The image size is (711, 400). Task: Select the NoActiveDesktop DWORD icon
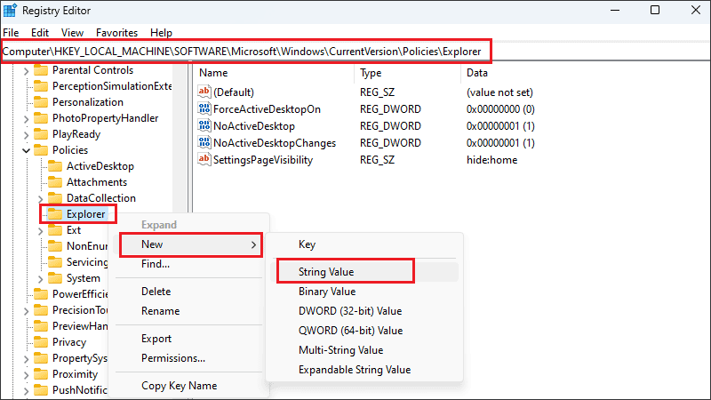pyautogui.click(x=204, y=125)
